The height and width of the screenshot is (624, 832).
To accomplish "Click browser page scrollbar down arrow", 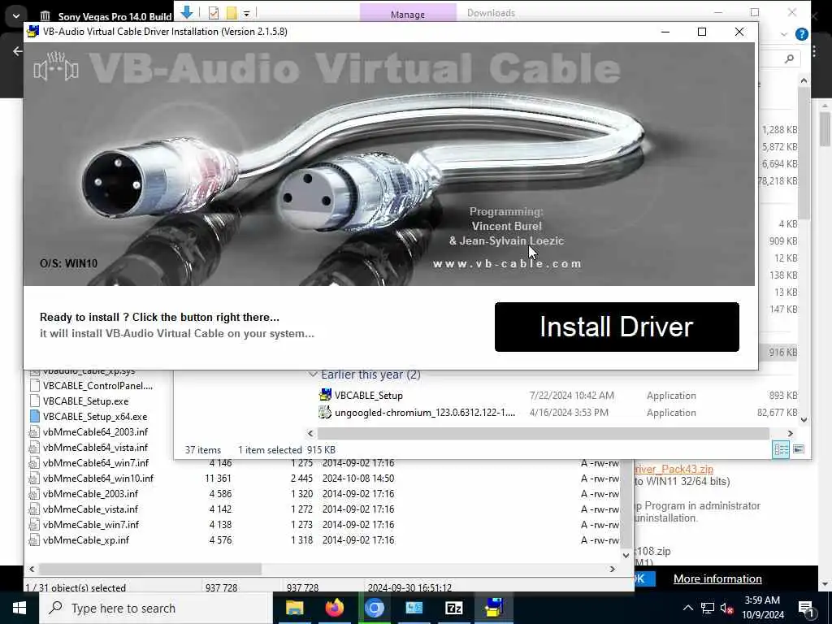I will 825,585.
